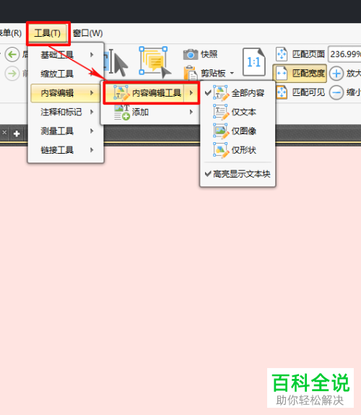
Task: Click the 匹配页面 icon
Action: click(x=282, y=54)
